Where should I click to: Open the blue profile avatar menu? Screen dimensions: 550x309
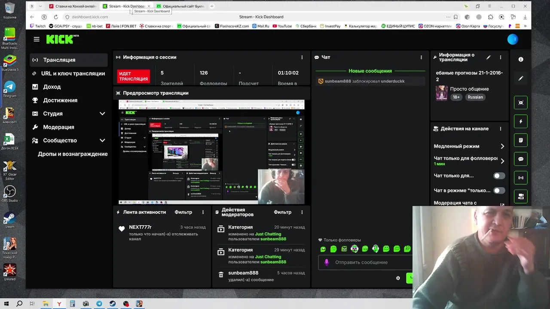click(513, 39)
